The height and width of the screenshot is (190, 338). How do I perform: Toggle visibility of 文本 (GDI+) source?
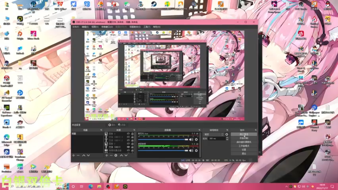coord(128,147)
